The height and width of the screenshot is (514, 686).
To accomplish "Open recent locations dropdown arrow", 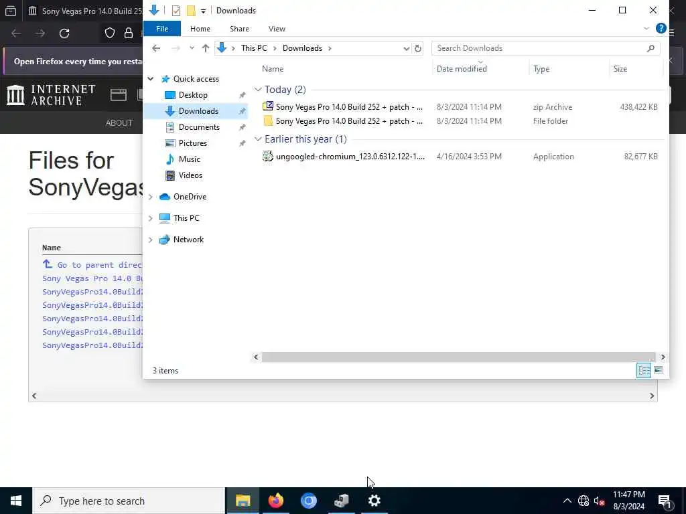I will (x=192, y=48).
